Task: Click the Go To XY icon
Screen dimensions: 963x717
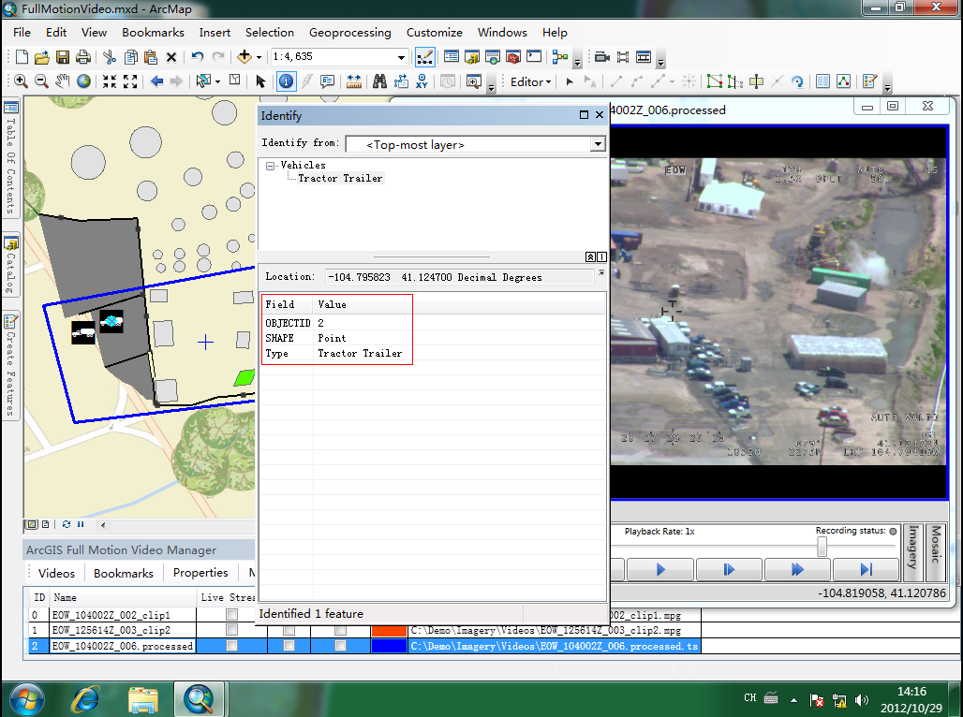Action: pos(422,81)
